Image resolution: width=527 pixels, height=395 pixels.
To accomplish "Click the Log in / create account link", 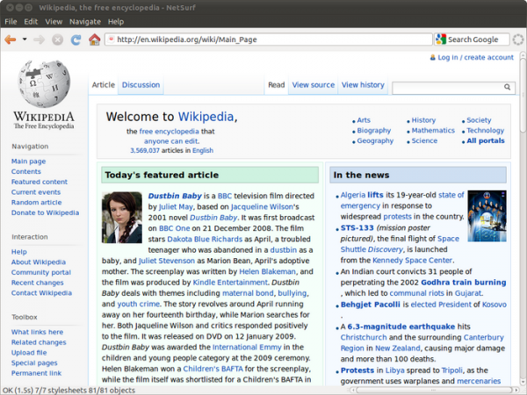I will [x=475, y=58].
